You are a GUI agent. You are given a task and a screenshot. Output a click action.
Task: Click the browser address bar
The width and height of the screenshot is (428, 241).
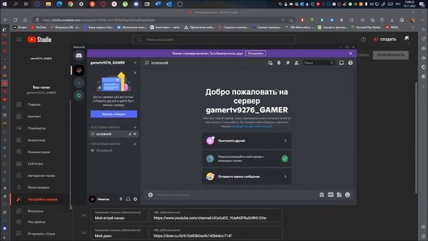(161, 20)
